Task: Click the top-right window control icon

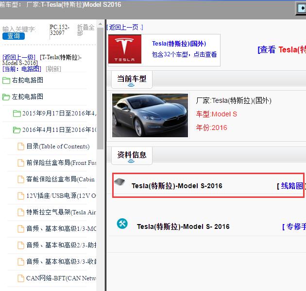Action: [x=301, y=9]
